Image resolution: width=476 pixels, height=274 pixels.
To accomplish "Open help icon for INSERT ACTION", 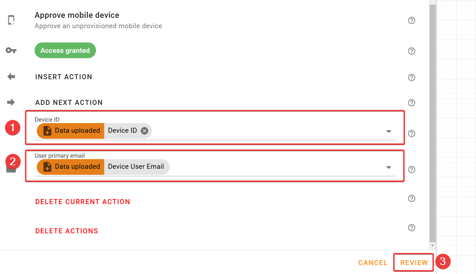I will click(x=411, y=77).
